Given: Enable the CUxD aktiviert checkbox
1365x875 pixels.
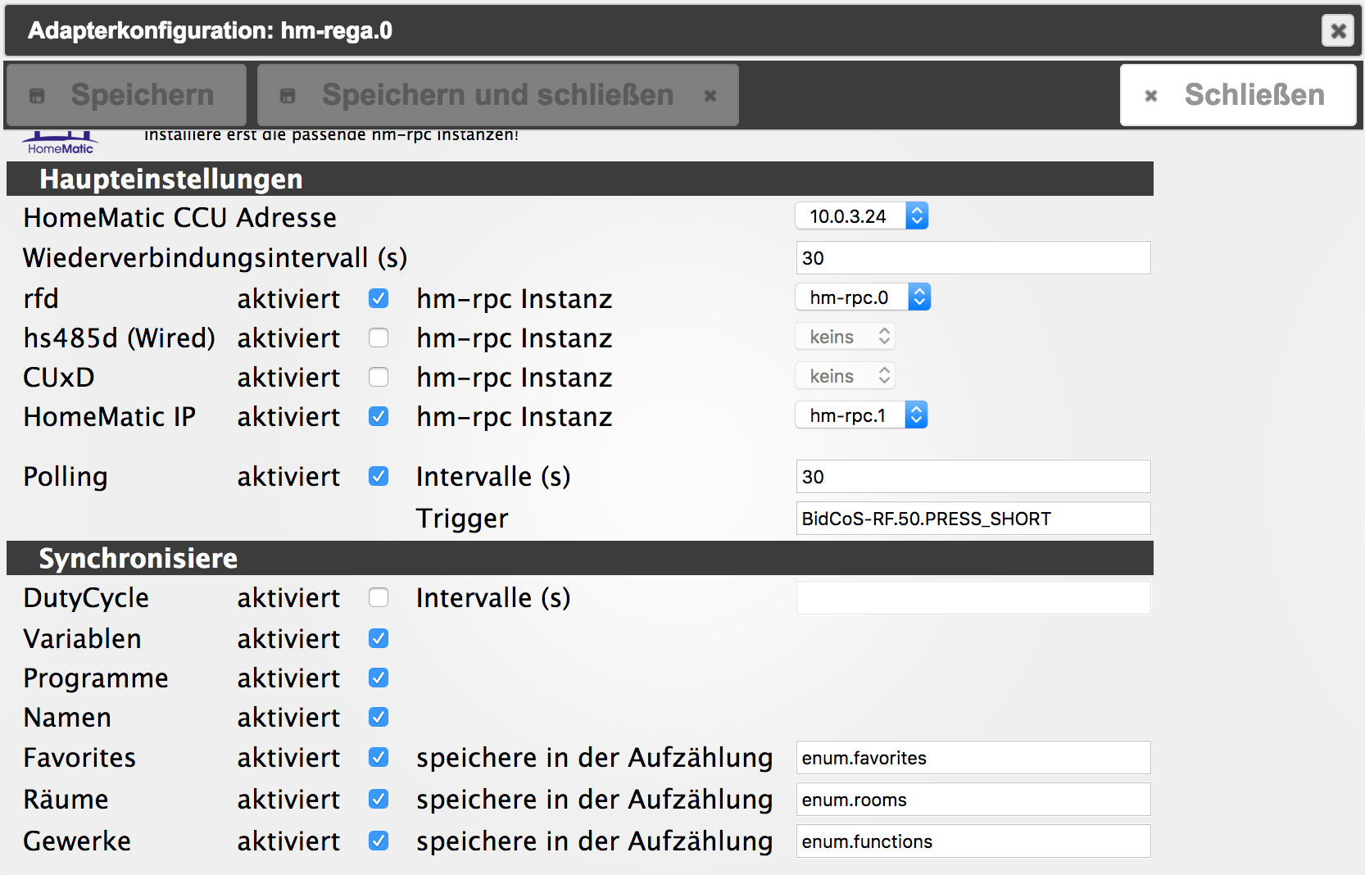Looking at the screenshot, I should pyautogui.click(x=379, y=377).
